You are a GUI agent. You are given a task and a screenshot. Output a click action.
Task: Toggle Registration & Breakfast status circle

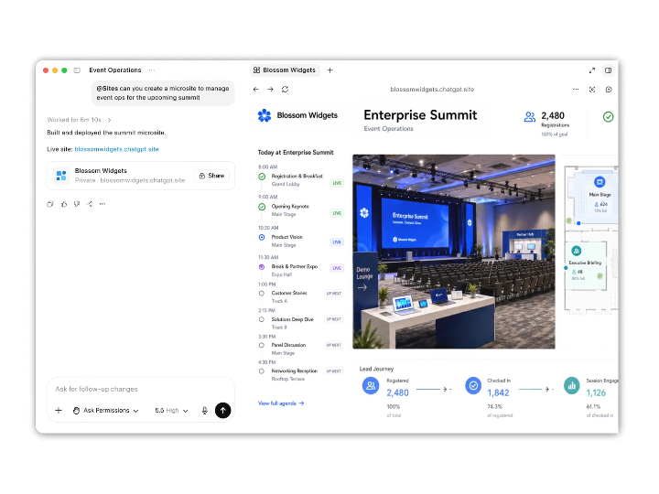click(262, 177)
